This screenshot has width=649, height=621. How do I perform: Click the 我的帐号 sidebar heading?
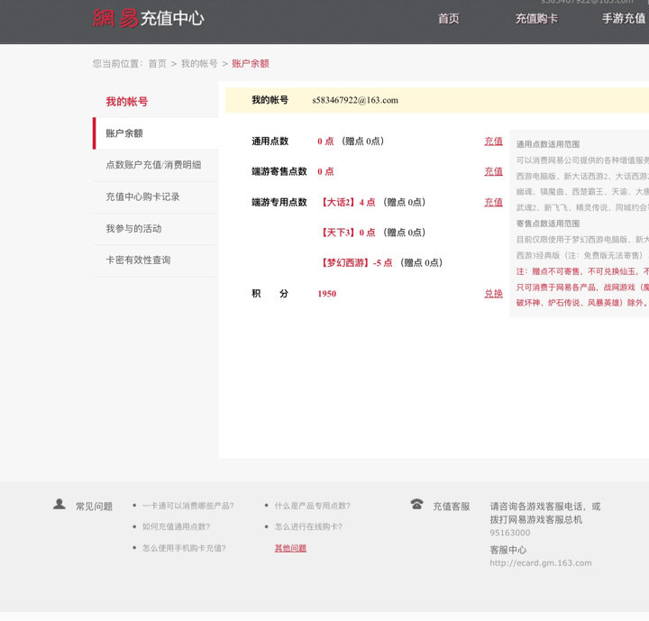[127, 102]
